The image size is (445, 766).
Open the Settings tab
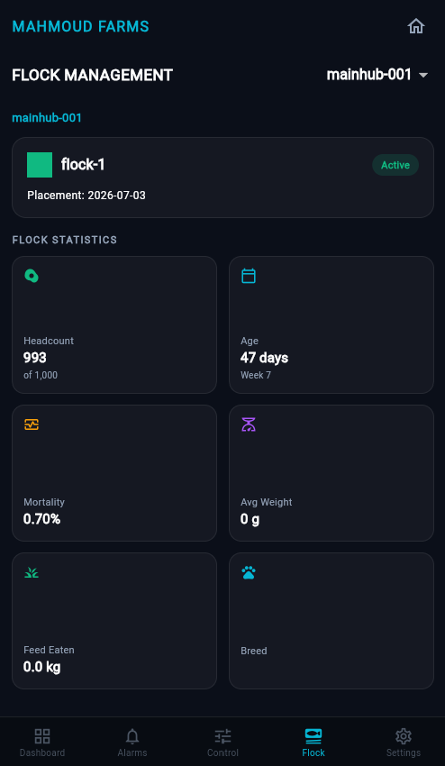pos(404,742)
